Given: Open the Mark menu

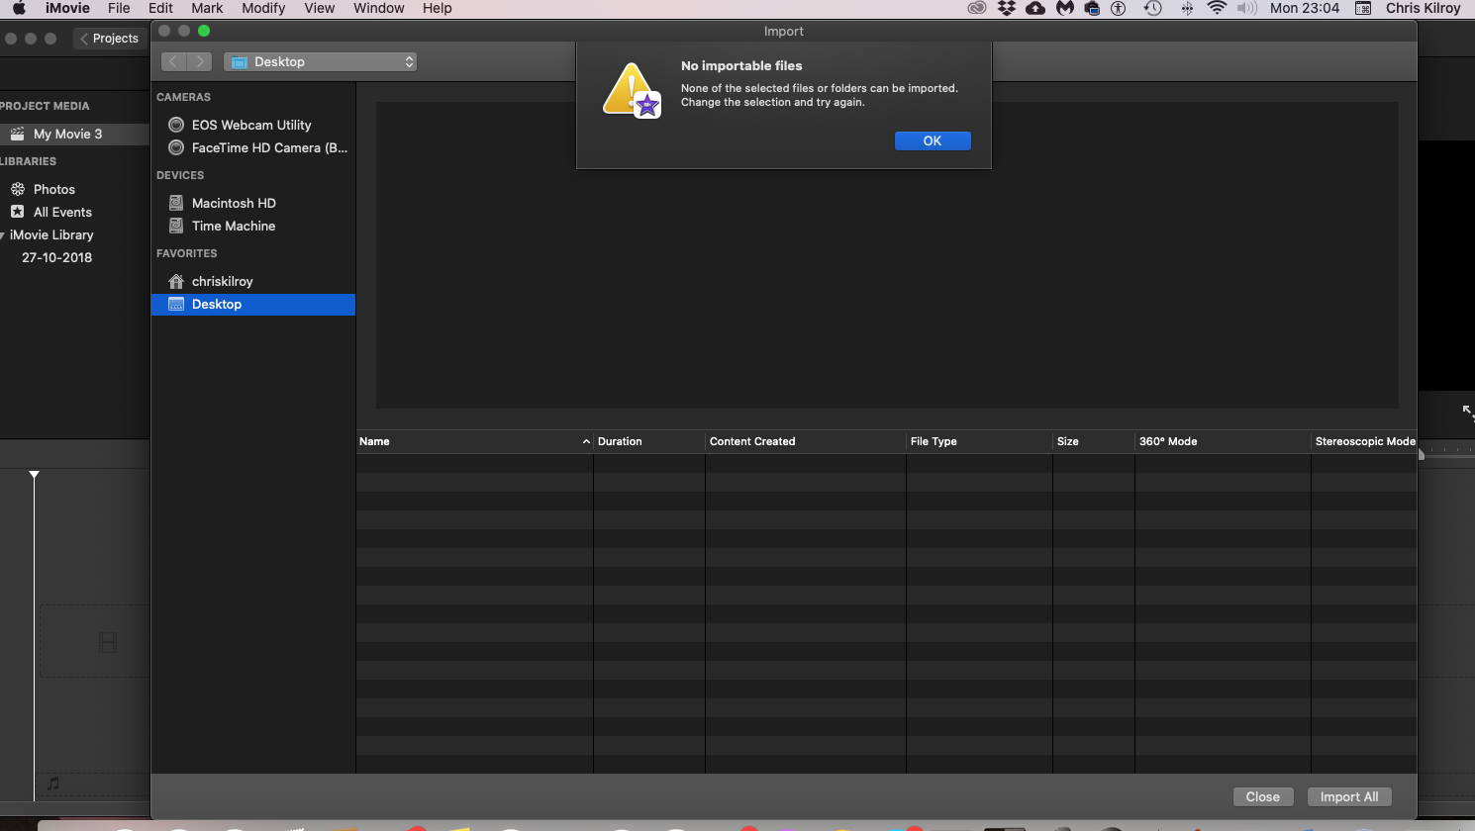Looking at the screenshot, I should pos(207,8).
